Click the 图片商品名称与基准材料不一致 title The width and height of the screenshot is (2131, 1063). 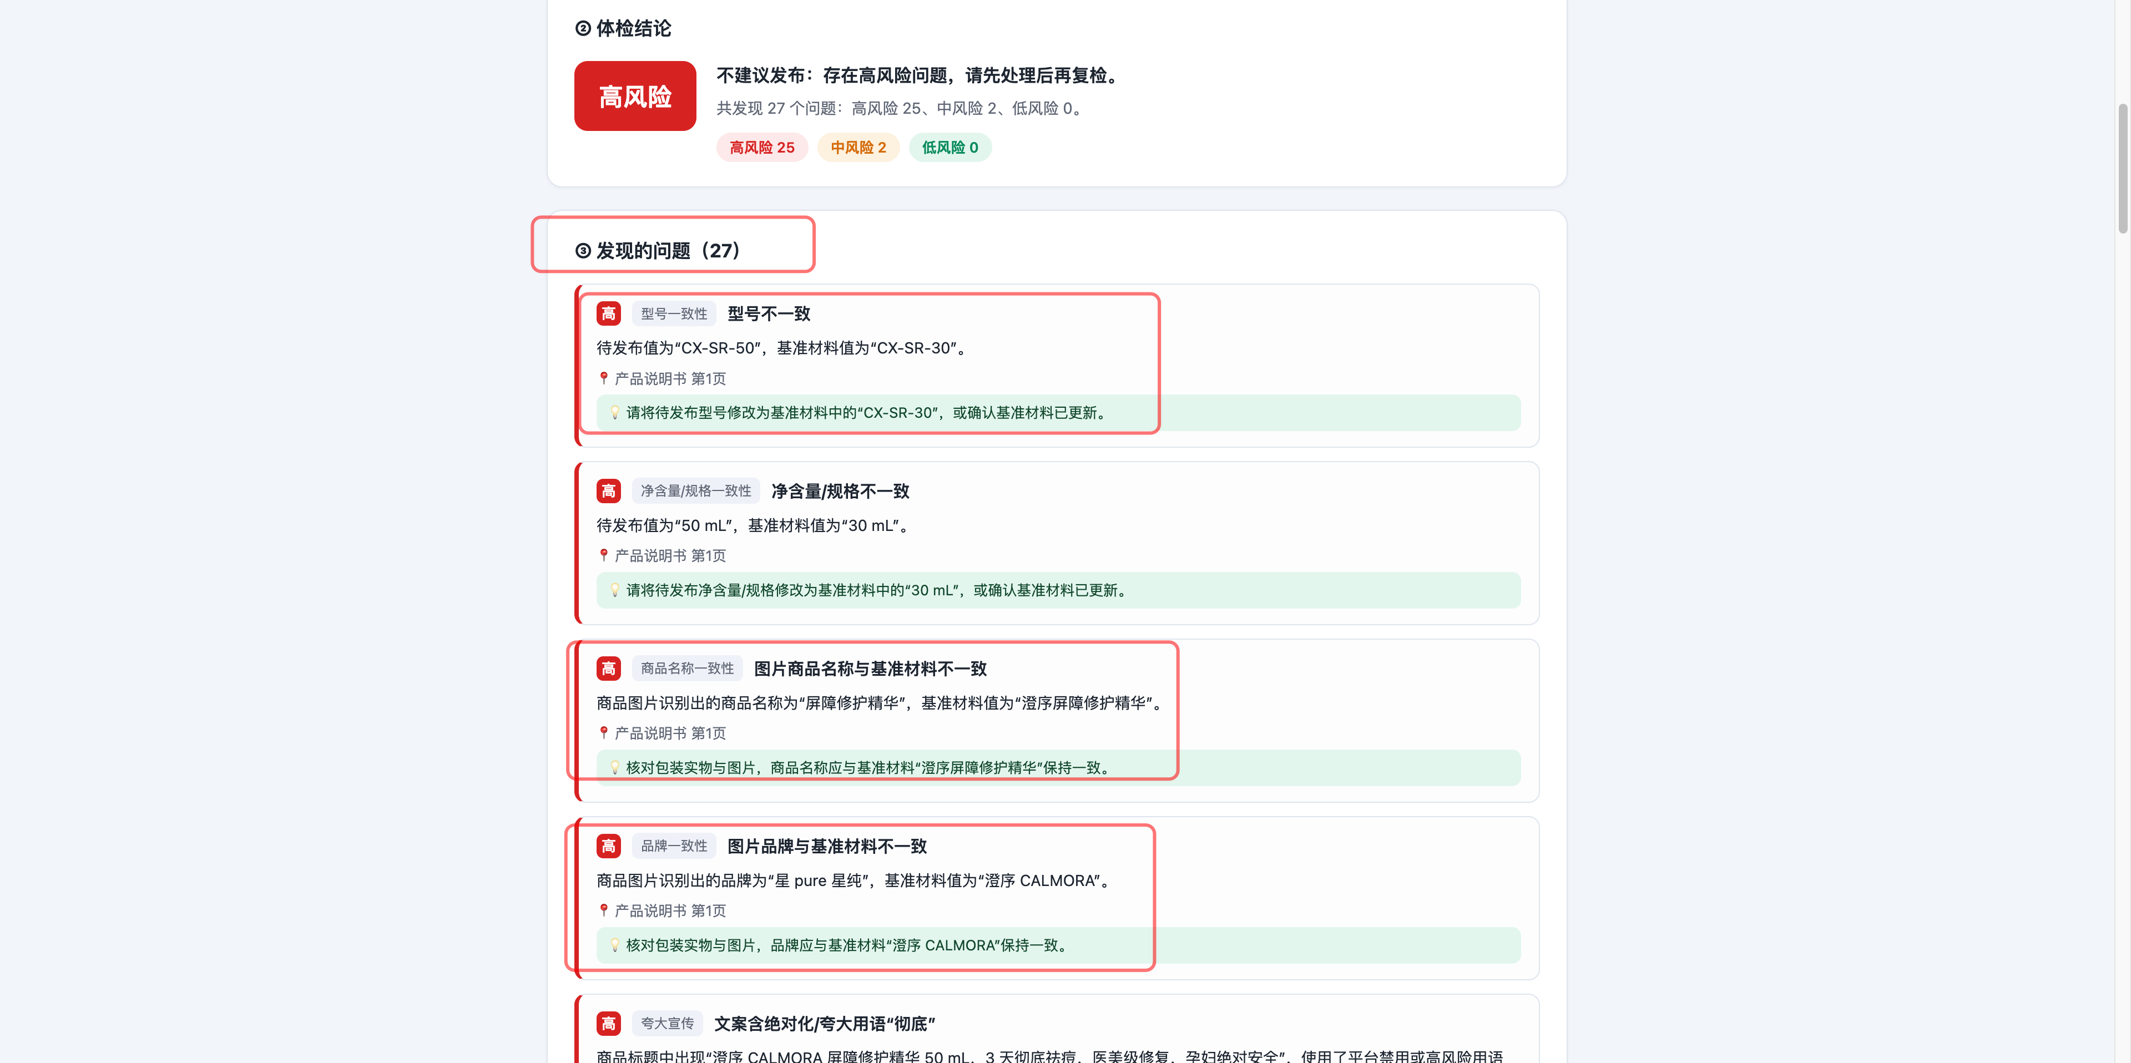pos(870,669)
